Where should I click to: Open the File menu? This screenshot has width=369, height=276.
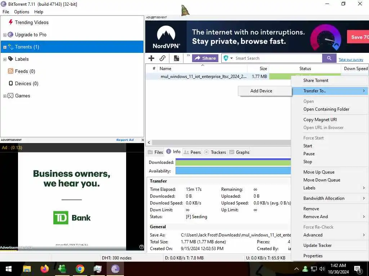[x=6, y=12]
